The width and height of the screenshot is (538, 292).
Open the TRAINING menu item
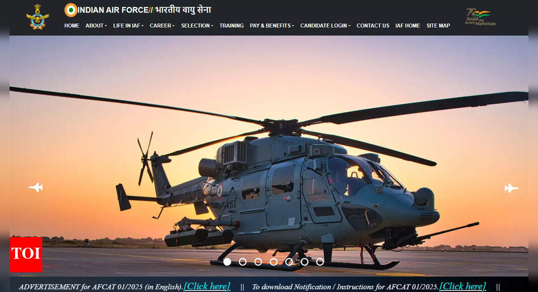click(x=232, y=26)
